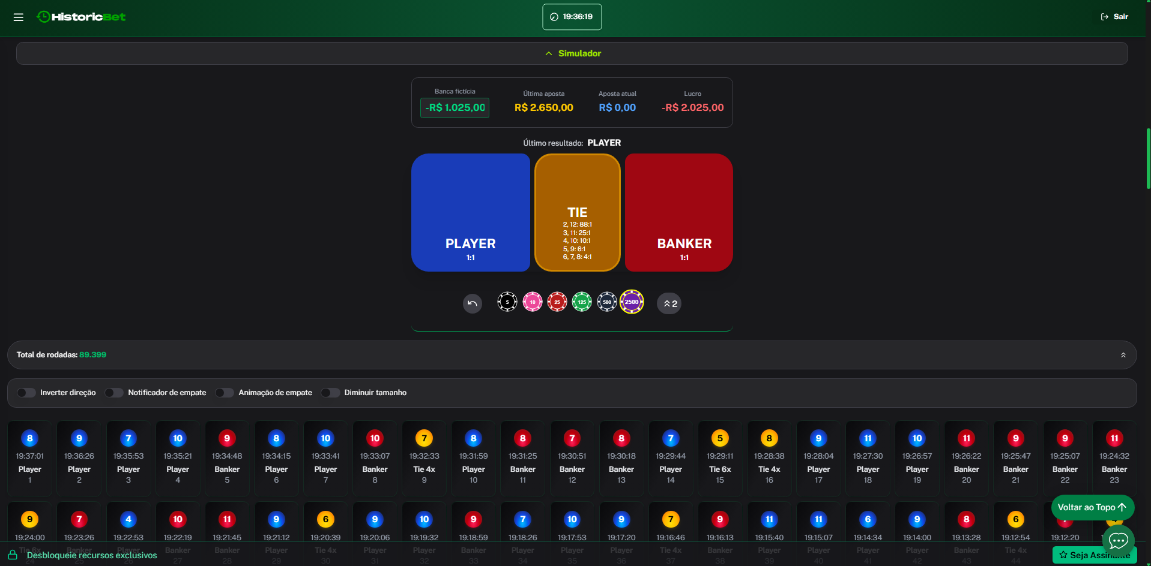
Task: Pick the red 25 chip
Action: 557,302
